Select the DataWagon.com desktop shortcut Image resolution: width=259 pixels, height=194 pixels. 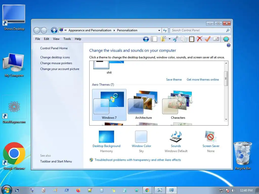pos(14,109)
